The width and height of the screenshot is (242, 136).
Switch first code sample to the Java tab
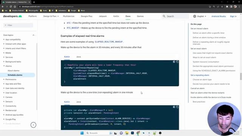[x=79, y=57]
